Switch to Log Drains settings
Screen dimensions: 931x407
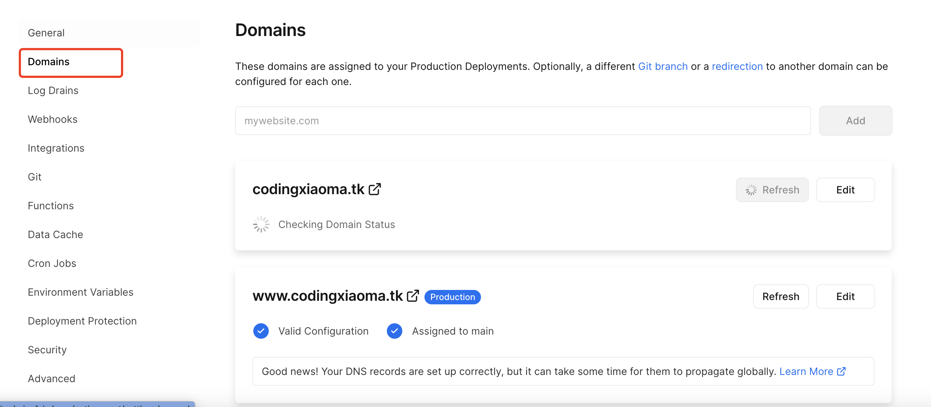53,90
